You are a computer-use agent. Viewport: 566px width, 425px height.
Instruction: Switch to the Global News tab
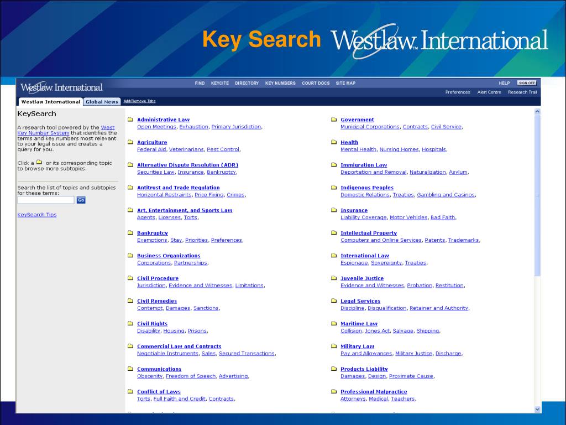coord(102,102)
